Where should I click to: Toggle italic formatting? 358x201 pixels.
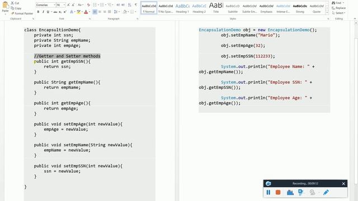(x=43, y=12)
